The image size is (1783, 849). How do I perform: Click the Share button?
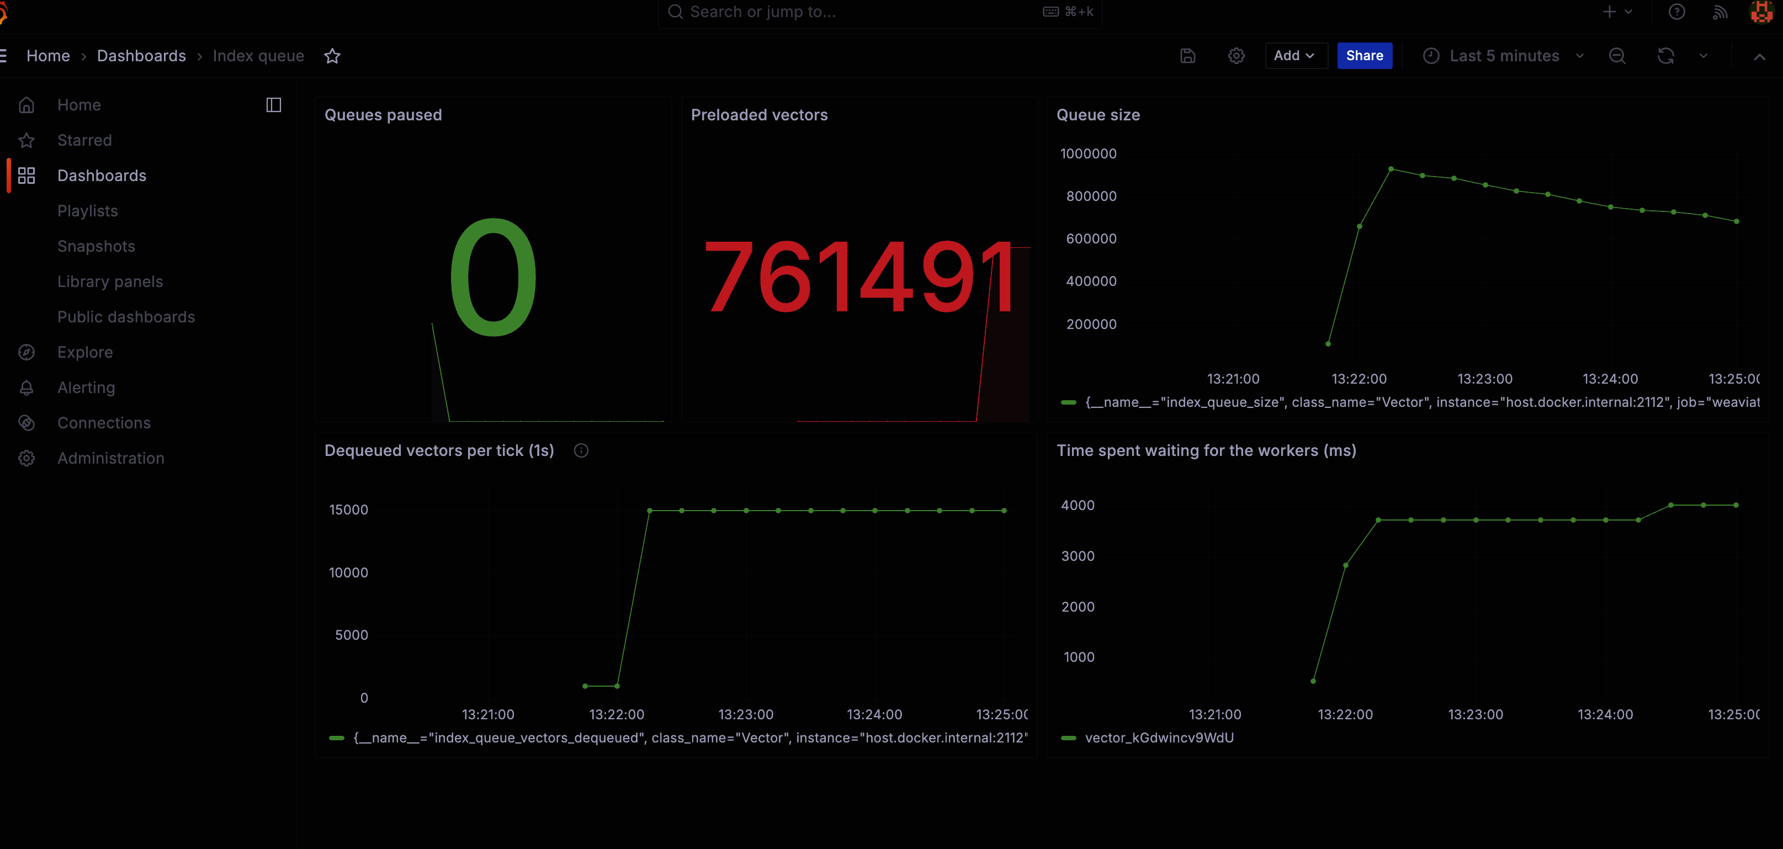(1363, 56)
